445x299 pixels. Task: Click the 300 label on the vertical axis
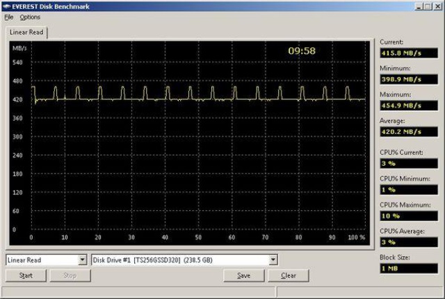(x=17, y=137)
